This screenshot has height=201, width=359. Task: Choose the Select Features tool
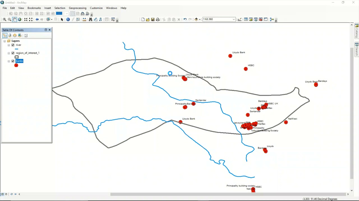point(48,19)
